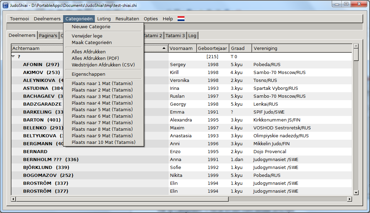Viewport: 370px width, 213px height.
Task: Switch to the Tatami 3 tab
Action: [x=175, y=35]
